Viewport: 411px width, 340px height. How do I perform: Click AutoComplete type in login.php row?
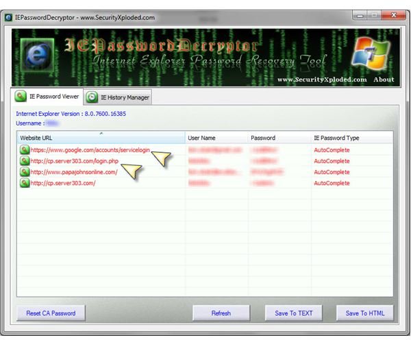pyautogui.click(x=332, y=161)
